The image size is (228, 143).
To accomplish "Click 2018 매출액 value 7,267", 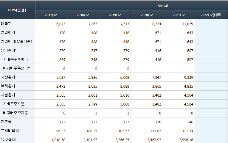I will [x=93, y=24].
